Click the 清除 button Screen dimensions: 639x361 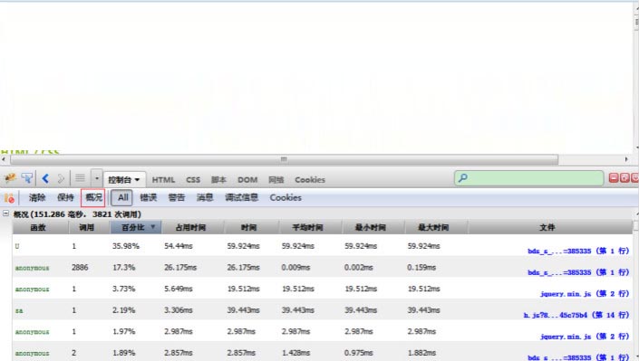(x=37, y=198)
